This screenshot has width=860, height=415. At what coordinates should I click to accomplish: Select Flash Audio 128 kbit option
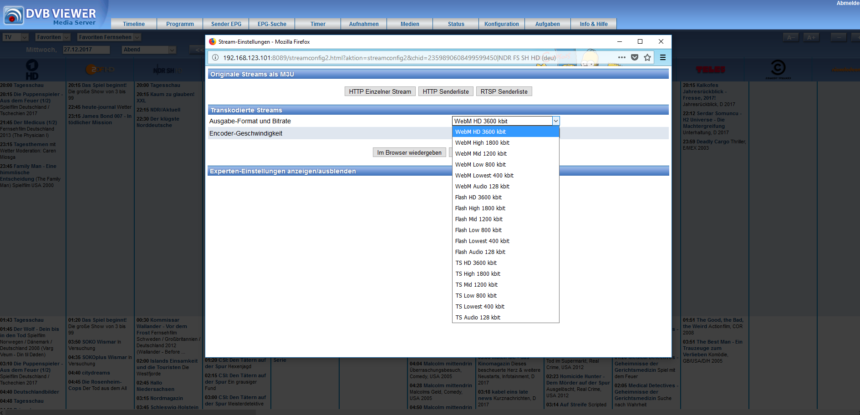(x=505, y=252)
